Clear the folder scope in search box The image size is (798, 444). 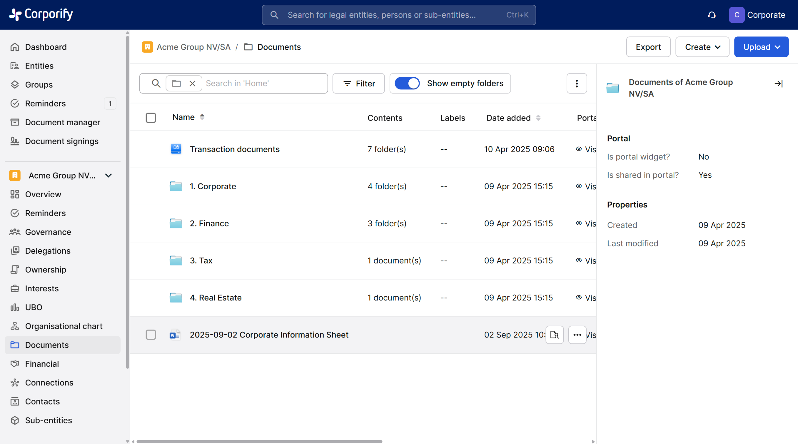click(192, 84)
